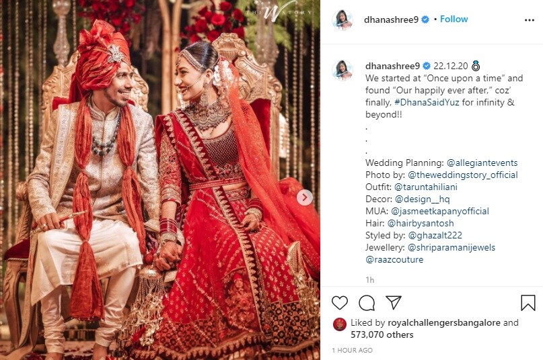Viewport: 543px width, 360px height.
Task: Open @theweddingstory_official mention
Action: (x=463, y=175)
